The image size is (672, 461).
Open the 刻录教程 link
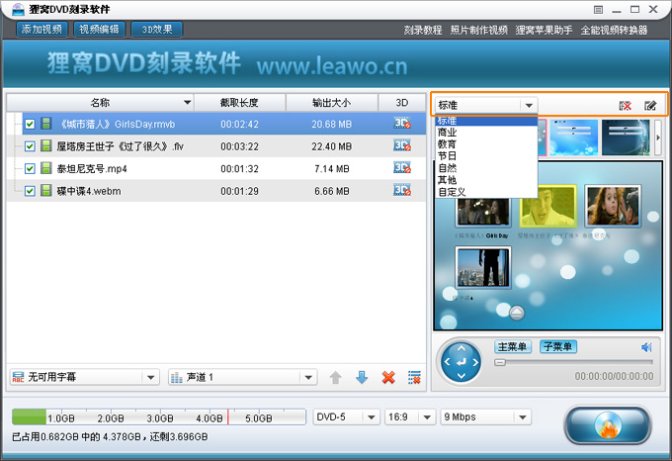pyautogui.click(x=423, y=30)
